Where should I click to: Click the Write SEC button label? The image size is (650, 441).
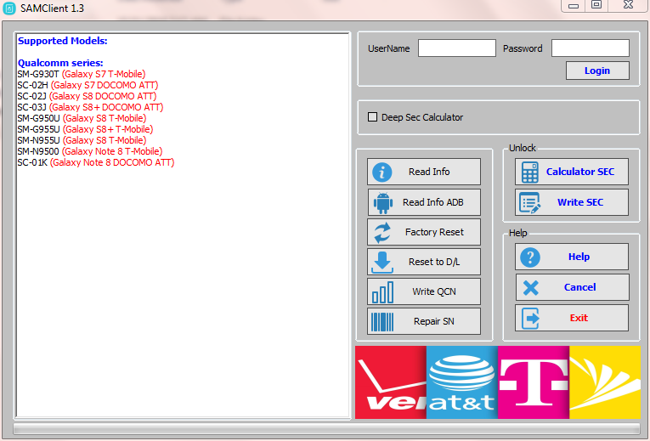(580, 202)
